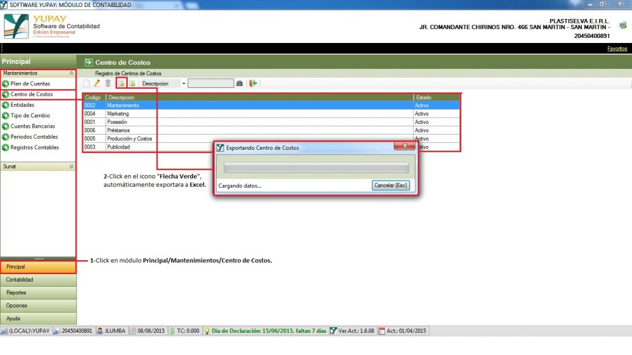Click the calendar icon beside Act.: 01/04/2015
632x355 pixels.
(382, 331)
